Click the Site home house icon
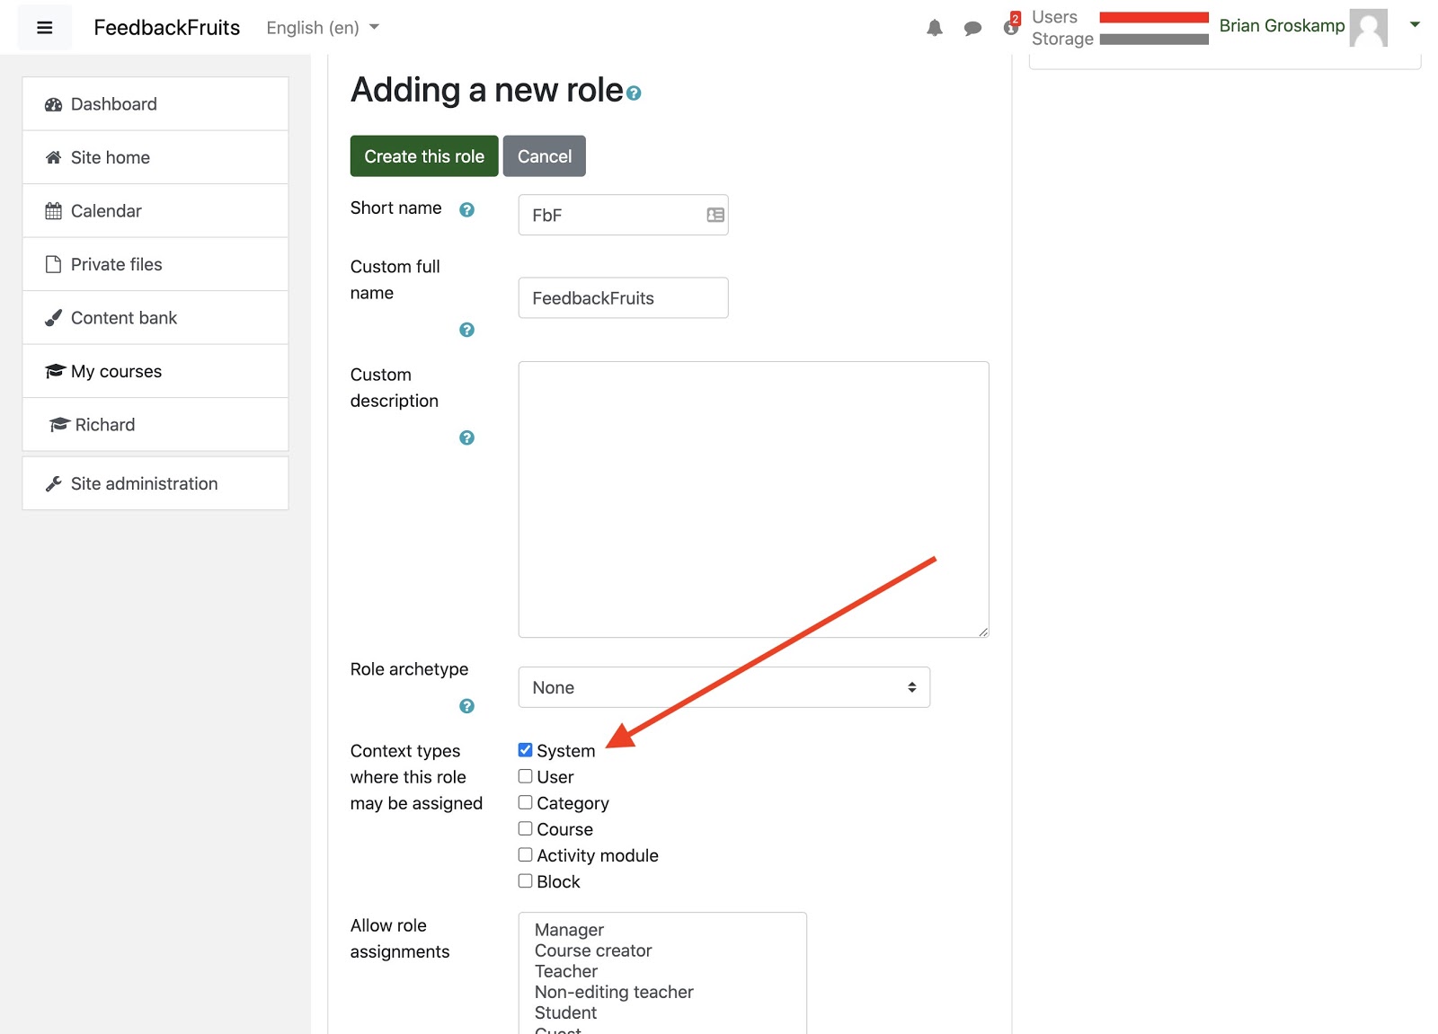This screenshot has width=1438, height=1034. tap(54, 157)
